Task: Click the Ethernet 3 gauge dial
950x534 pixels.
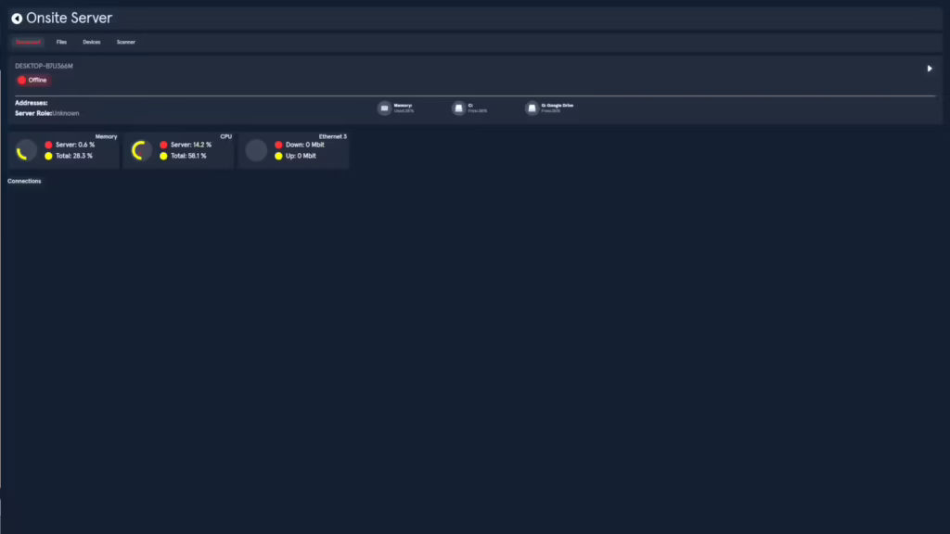Action: 256,150
